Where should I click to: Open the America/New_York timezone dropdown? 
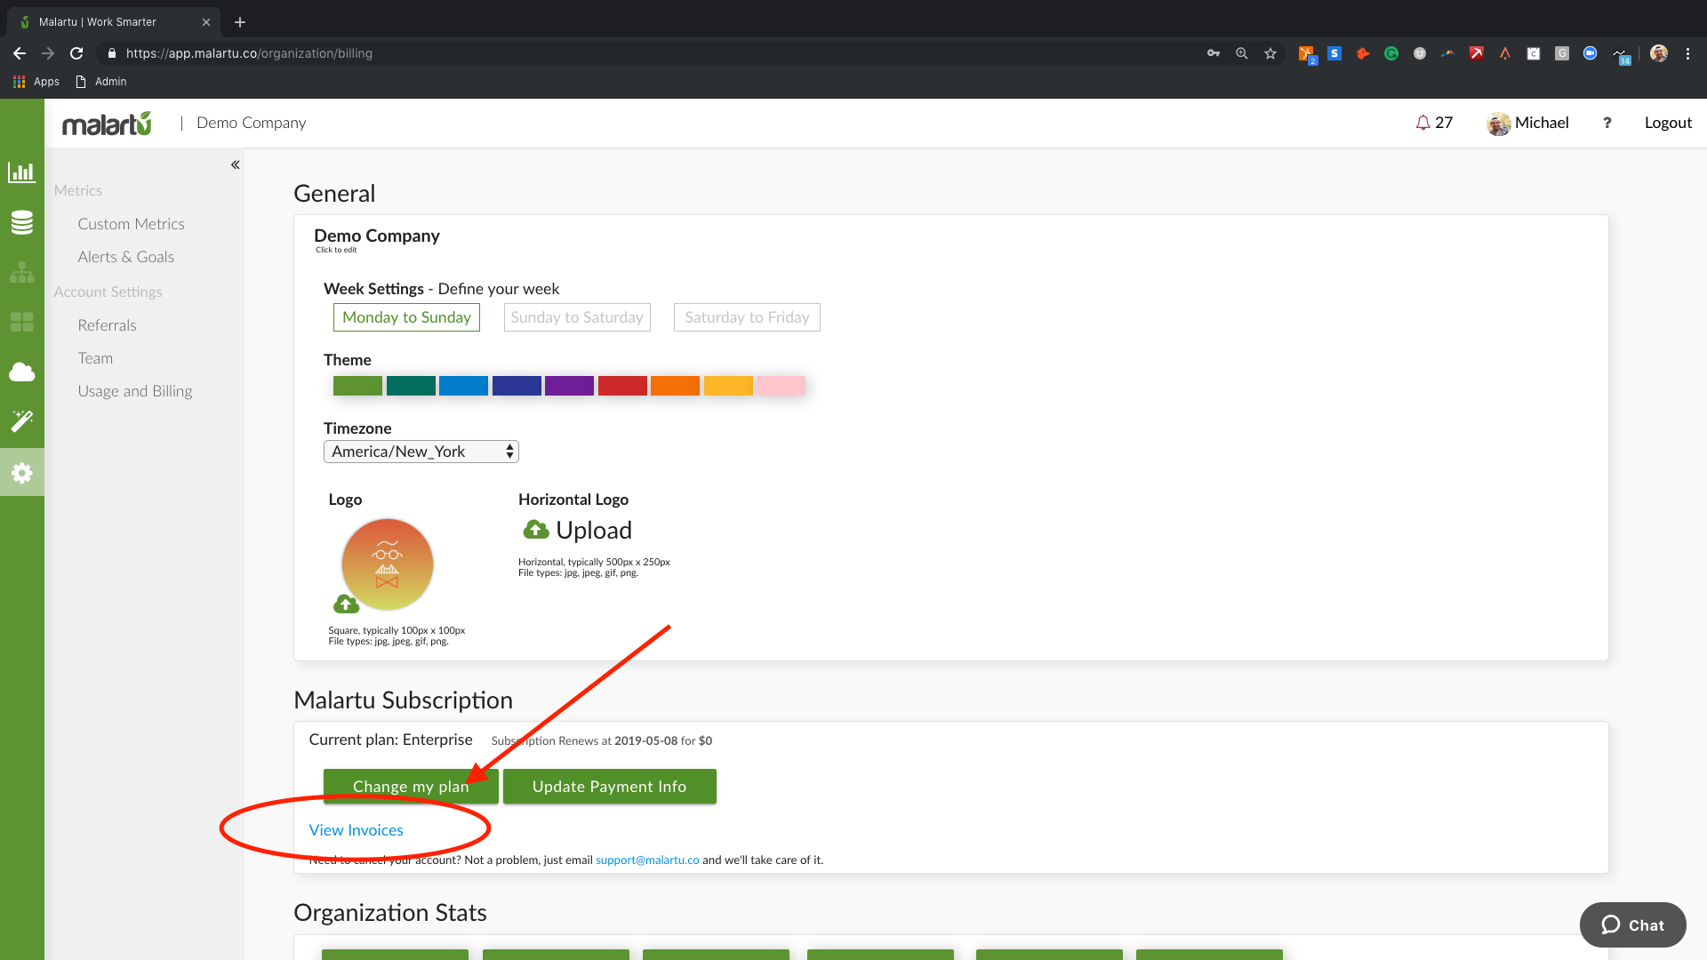coord(421,452)
